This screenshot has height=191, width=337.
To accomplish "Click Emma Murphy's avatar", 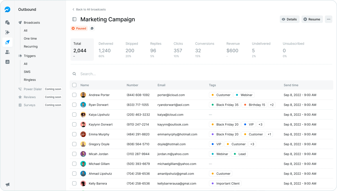I will coord(83,134).
